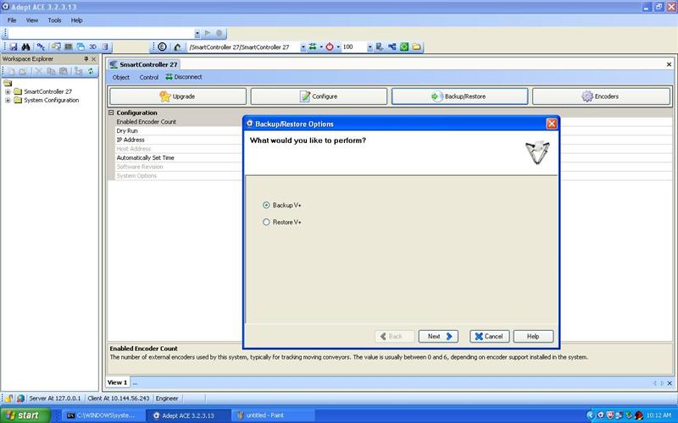Click Disconnect in the controller toolbar
This screenshot has width=678, height=423.
(184, 77)
